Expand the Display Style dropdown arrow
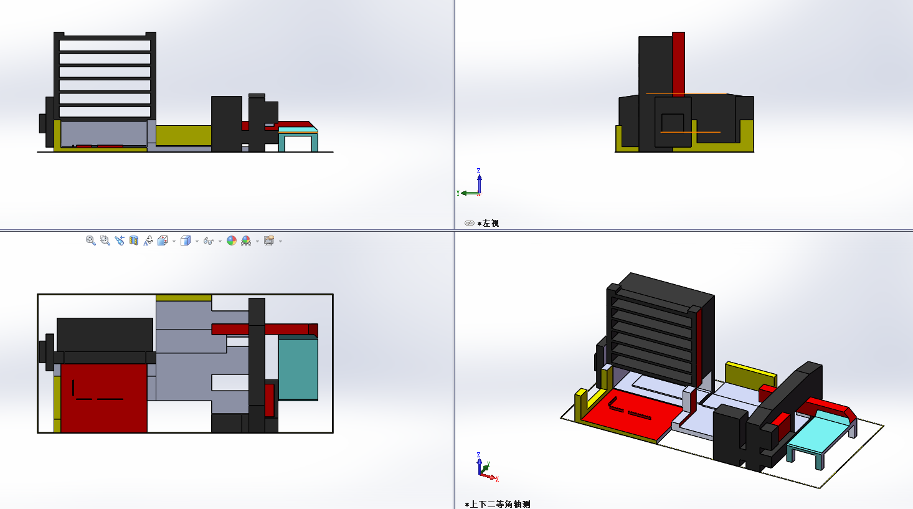The width and height of the screenshot is (913, 509). click(197, 241)
